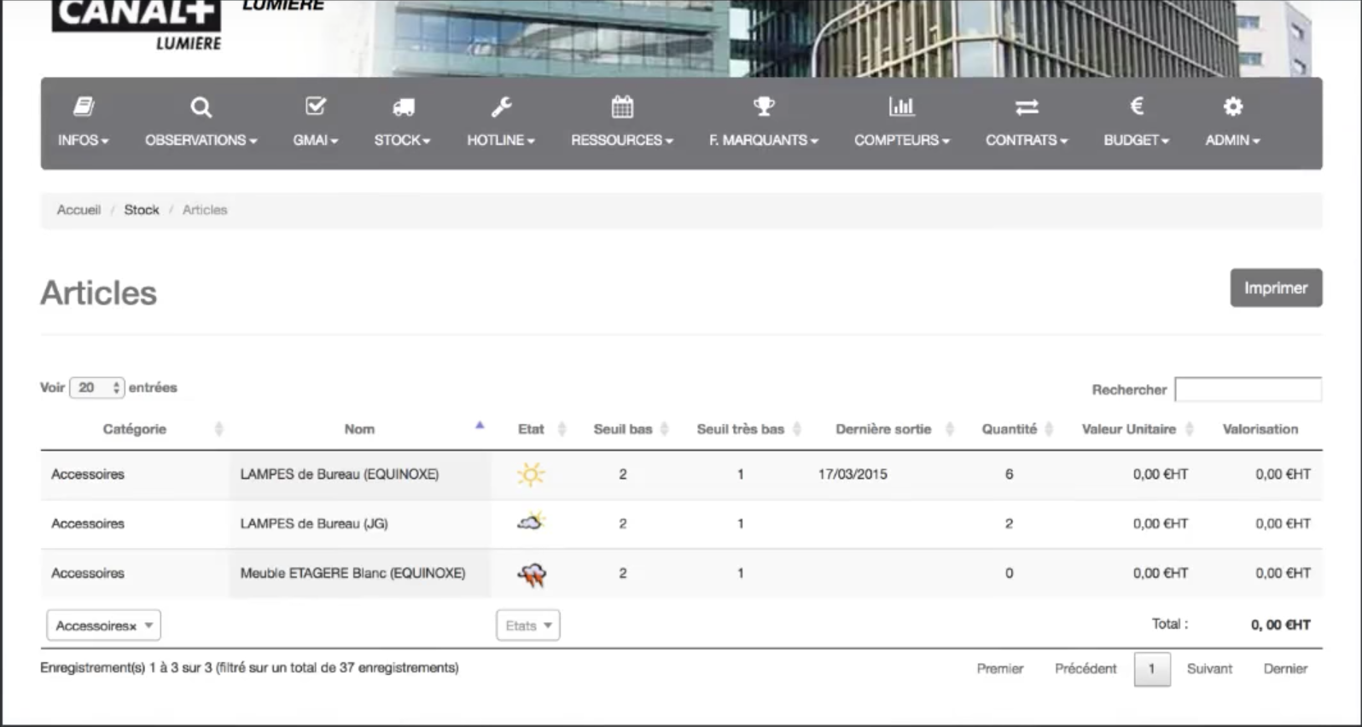Expand the BUDGET dropdown label
1362x727 pixels.
pos(1136,140)
